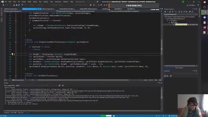208x117 pixels.
Task: Open the Test menu
Action: coord(40,2)
